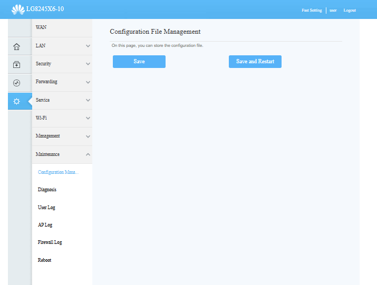Open the Firewall Log page
Image resolution: width=377 pixels, height=285 pixels.
tap(50, 242)
